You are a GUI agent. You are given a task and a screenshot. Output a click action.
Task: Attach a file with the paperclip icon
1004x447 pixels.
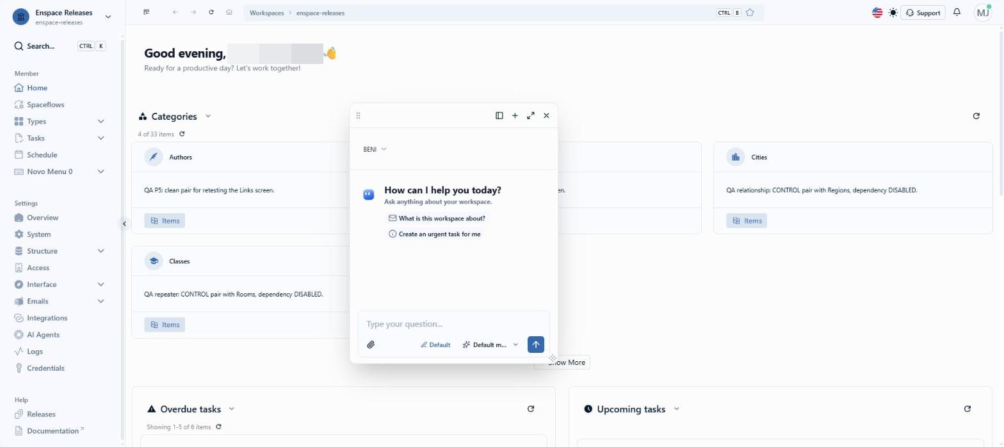(x=371, y=345)
